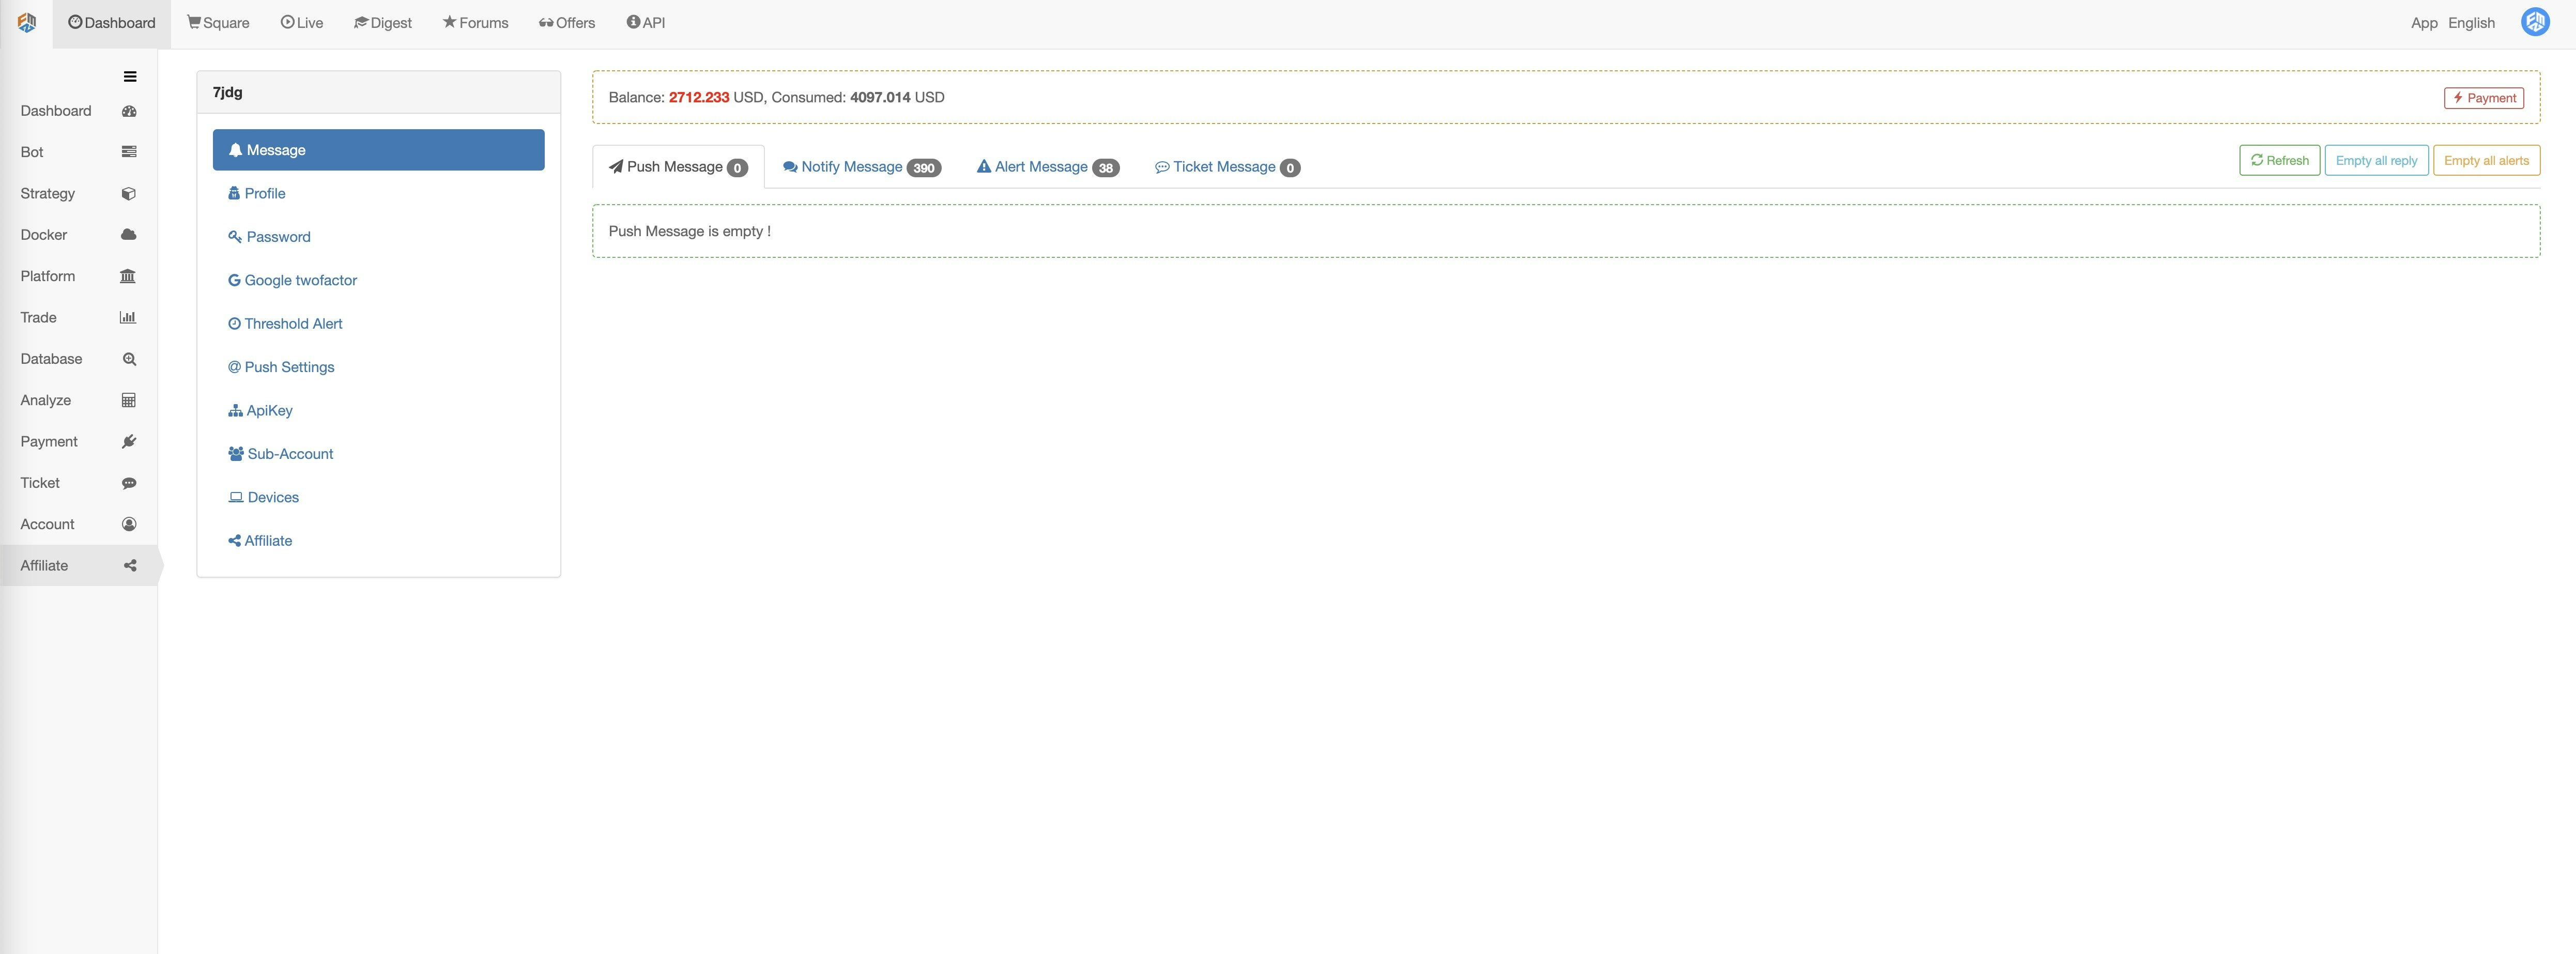The height and width of the screenshot is (954, 2576).
Task: Click the Affiliate share icon in the sidebar
Action: [130, 566]
